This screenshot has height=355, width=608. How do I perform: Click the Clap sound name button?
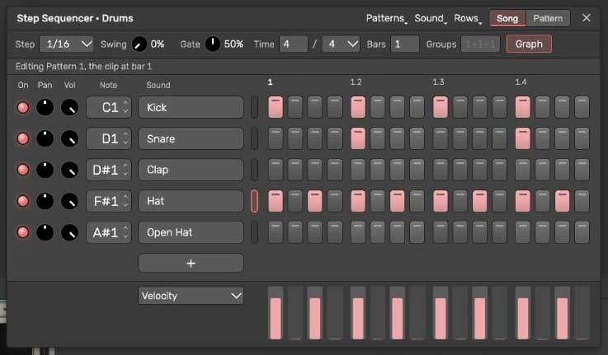191,170
